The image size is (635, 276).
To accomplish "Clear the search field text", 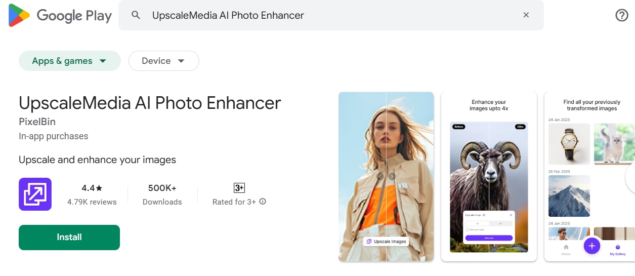I will tap(526, 15).
